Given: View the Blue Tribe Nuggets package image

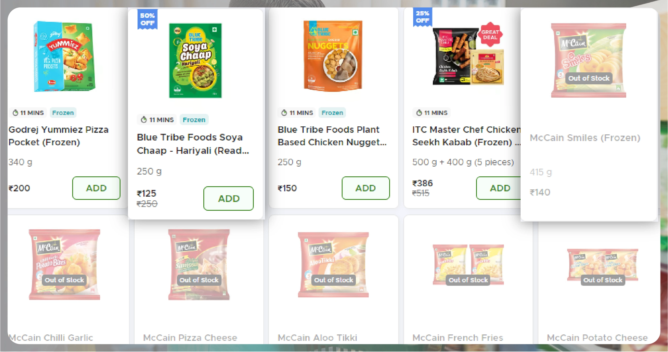Looking at the screenshot, I should point(333,56).
